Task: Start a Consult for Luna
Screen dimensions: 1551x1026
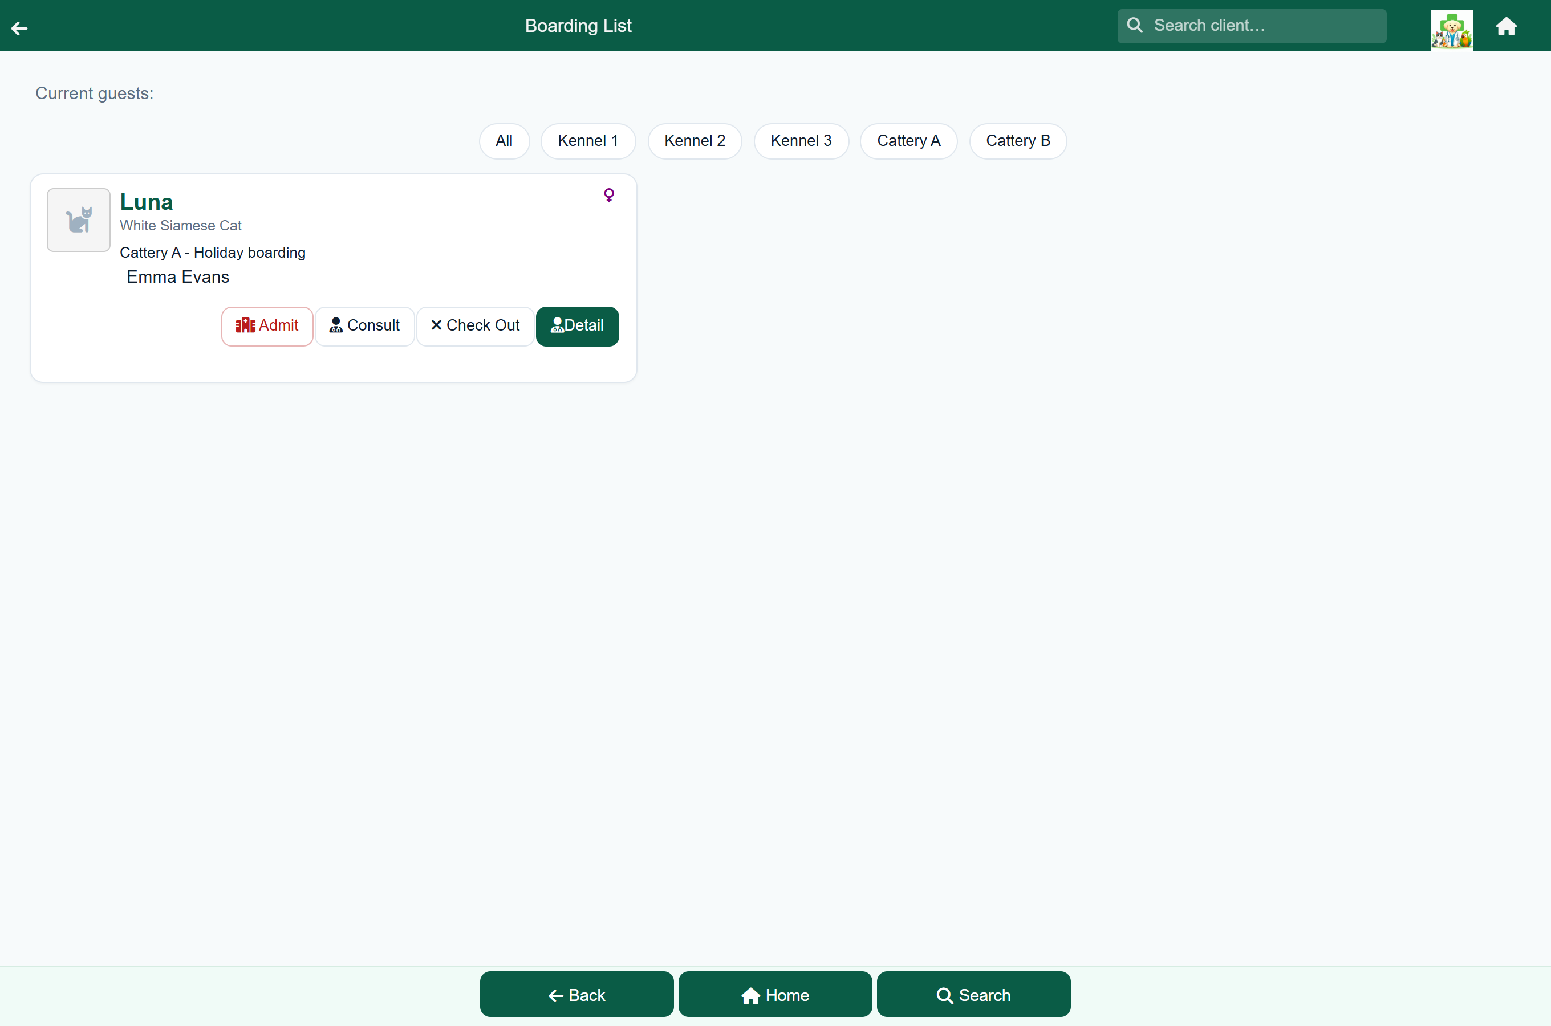Action: 364,326
